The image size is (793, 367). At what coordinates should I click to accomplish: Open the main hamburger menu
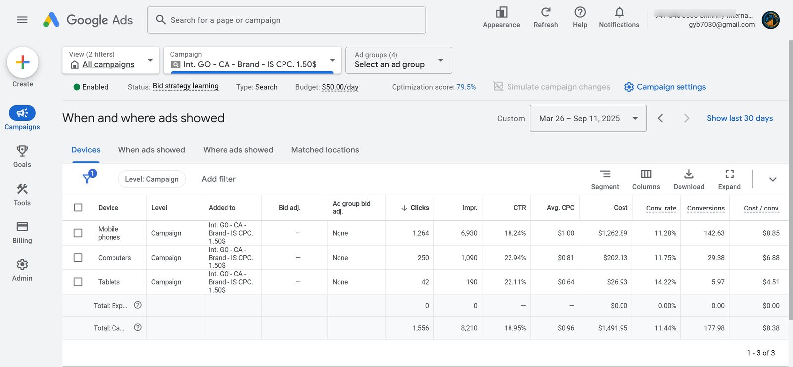22,20
